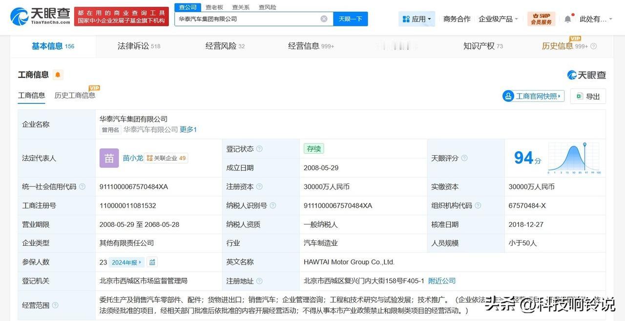Open the 工商官网快照 button
The height and width of the screenshot is (321, 625).
click(x=533, y=96)
